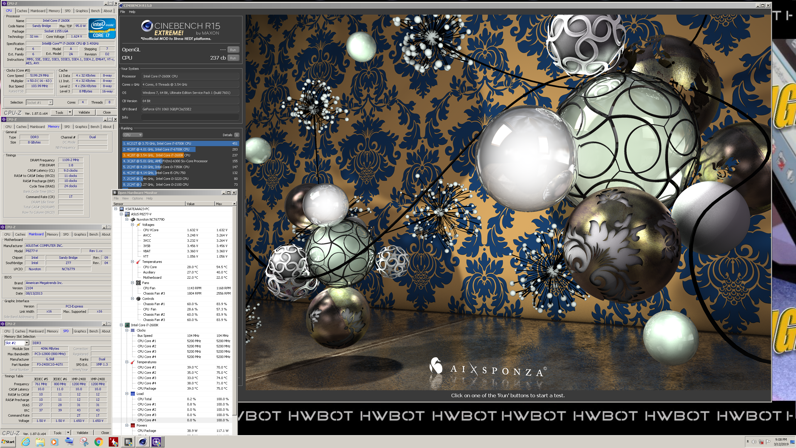This screenshot has width=796, height=448.
Task: Open the SPD tab in top CPU-Z window
Action: (x=68, y=11)
